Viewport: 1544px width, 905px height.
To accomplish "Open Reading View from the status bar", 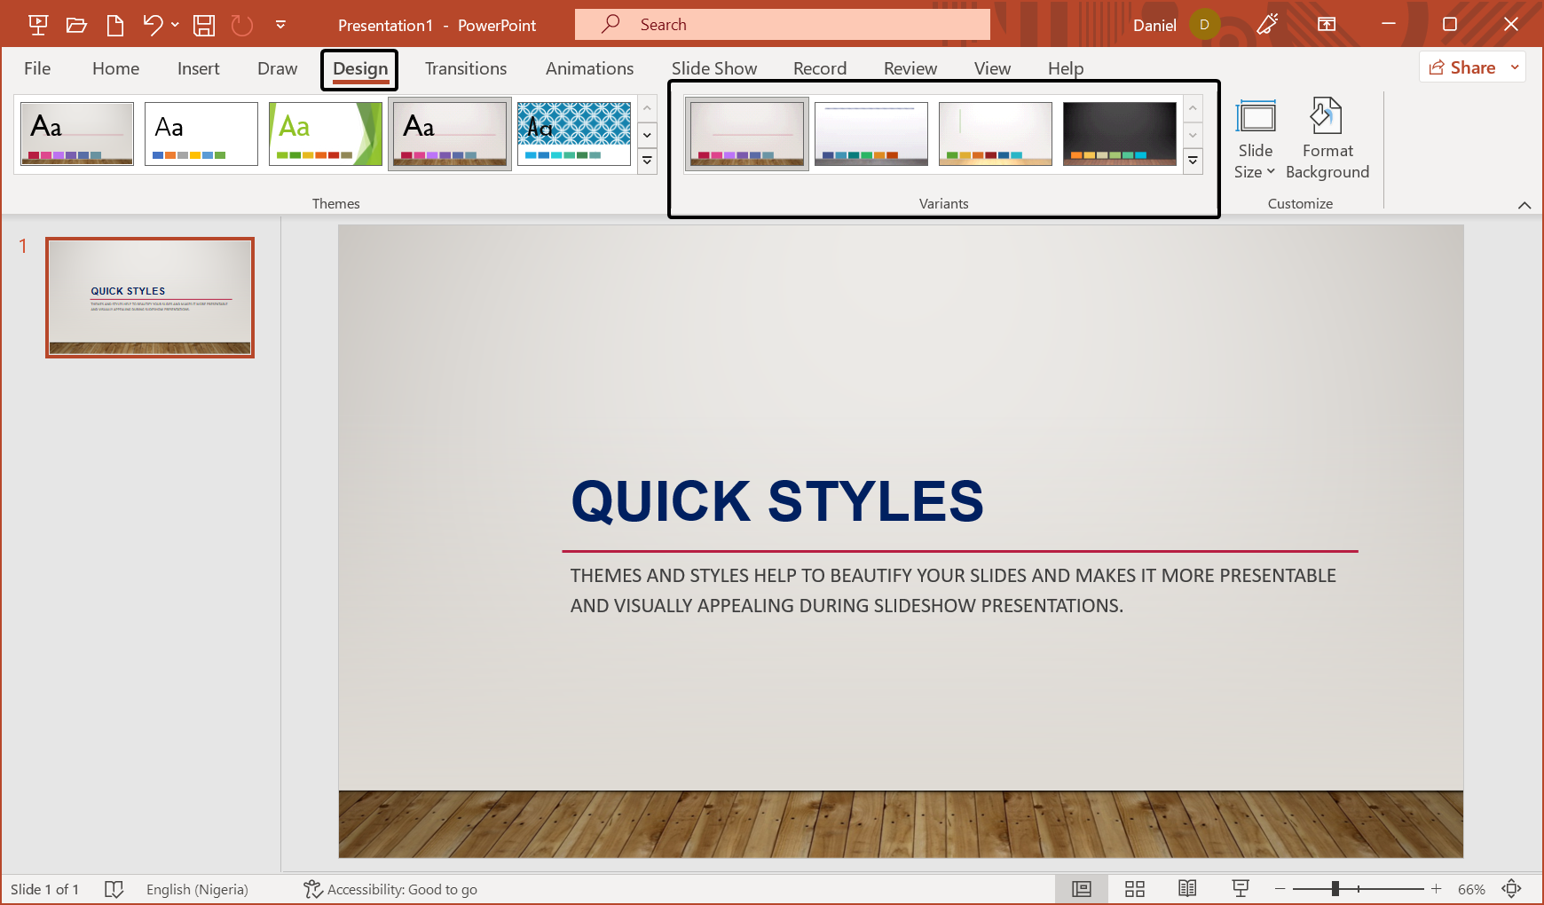I will pyautogui.click(x=1187, y=888).
